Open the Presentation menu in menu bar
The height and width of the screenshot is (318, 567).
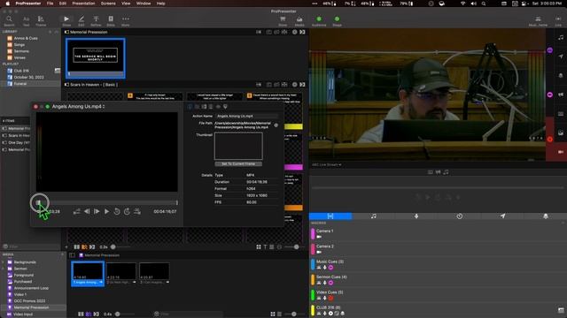click(83, 4)
